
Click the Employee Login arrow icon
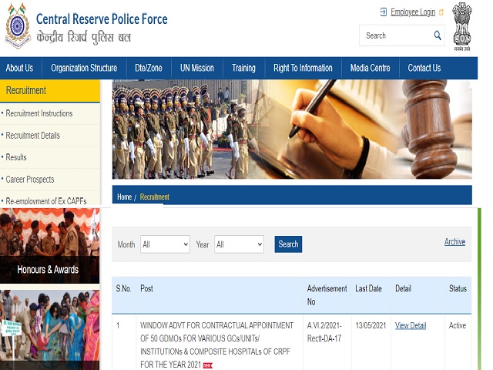pyautogui.click(x=384, y=12)
